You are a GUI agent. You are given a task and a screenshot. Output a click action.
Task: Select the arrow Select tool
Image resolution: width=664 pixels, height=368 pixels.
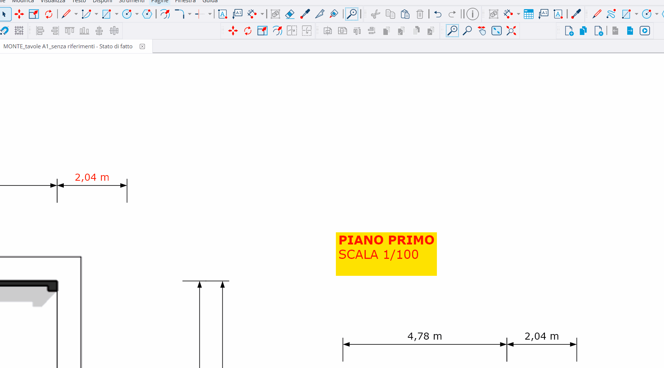4,14
